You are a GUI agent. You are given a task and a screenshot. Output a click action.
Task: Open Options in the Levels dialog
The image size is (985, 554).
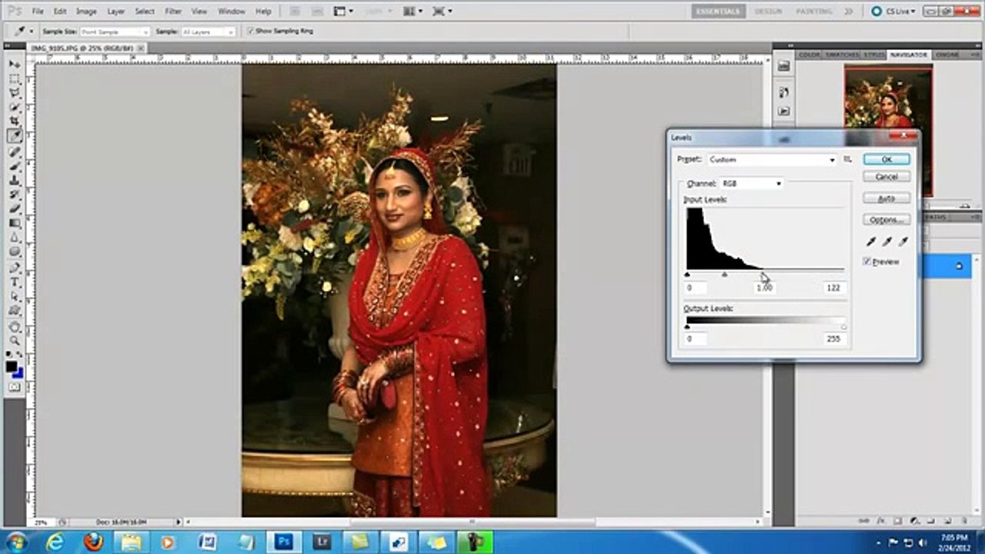pos(886,219)
